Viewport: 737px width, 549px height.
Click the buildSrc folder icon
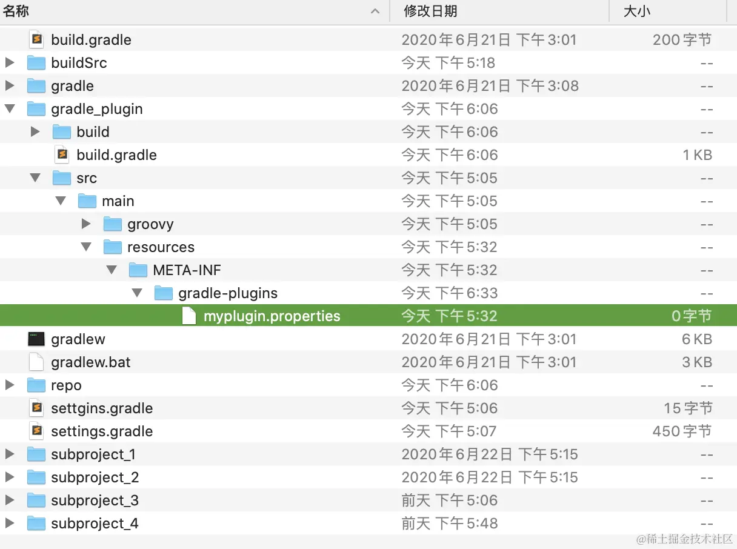click(x=36, y=62)
